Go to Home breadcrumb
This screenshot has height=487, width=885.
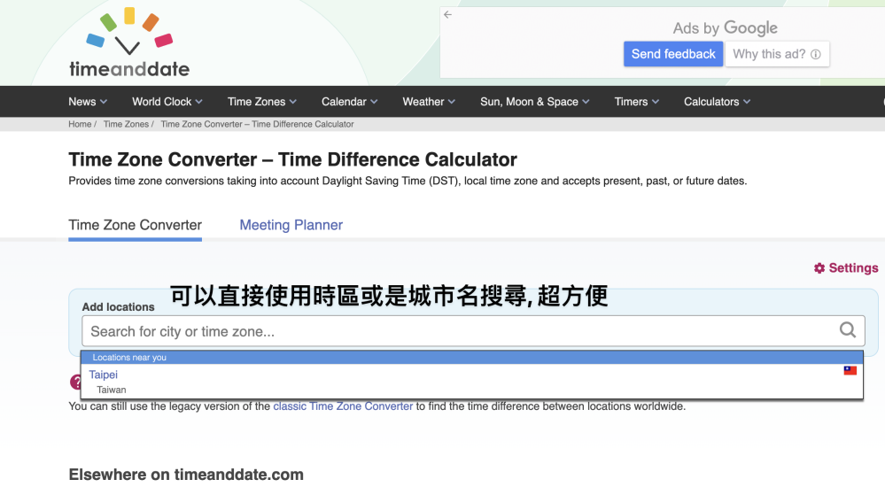80,124
